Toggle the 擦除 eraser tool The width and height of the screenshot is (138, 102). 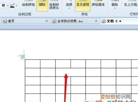point(42,5)
